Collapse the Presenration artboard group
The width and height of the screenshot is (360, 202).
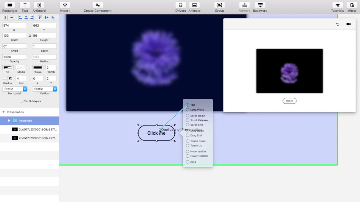[x=4, y=112]
